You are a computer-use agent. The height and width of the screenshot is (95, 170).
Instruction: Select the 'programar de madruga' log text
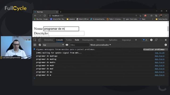[47, 56]
